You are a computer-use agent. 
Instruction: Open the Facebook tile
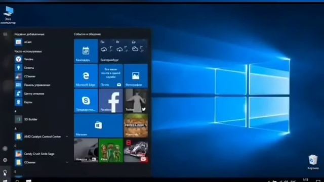tap(111, 101)
